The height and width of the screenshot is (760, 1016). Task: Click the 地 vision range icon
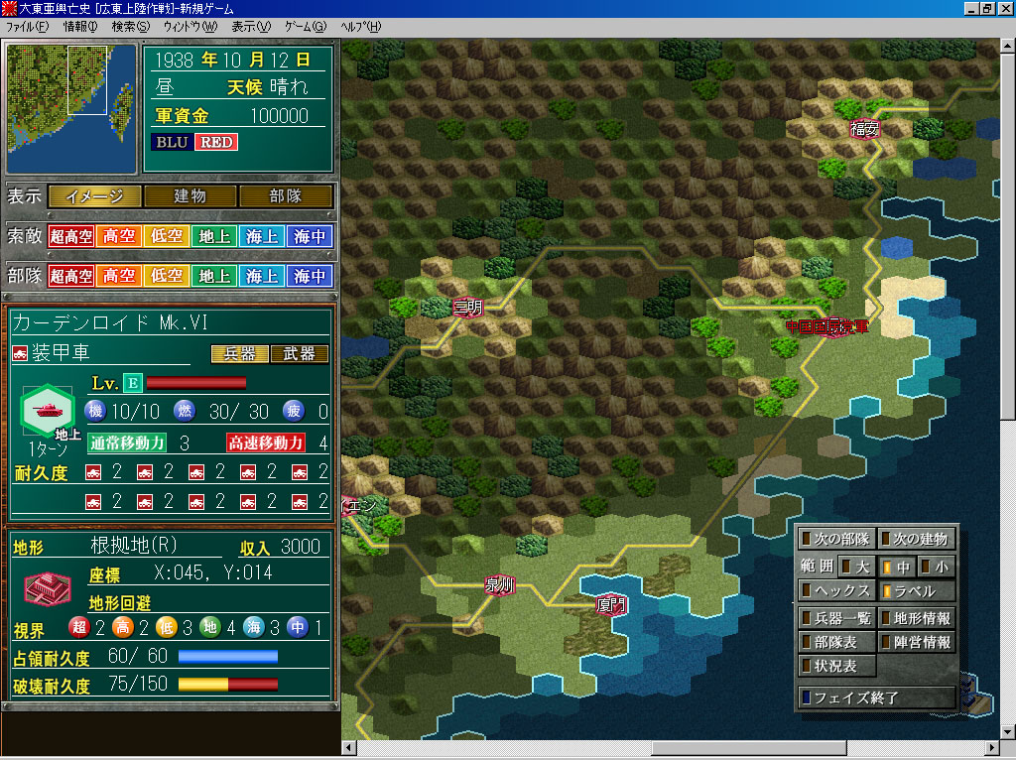click(x=210, y=626)
